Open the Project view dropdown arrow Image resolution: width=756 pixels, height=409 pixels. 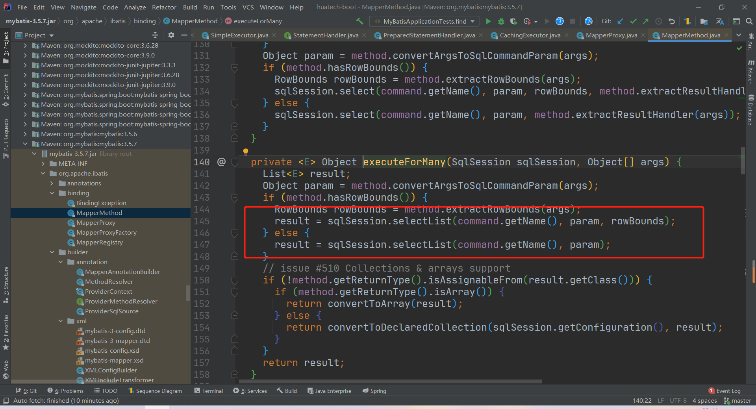pyautogui.click(x=52, y=35)
